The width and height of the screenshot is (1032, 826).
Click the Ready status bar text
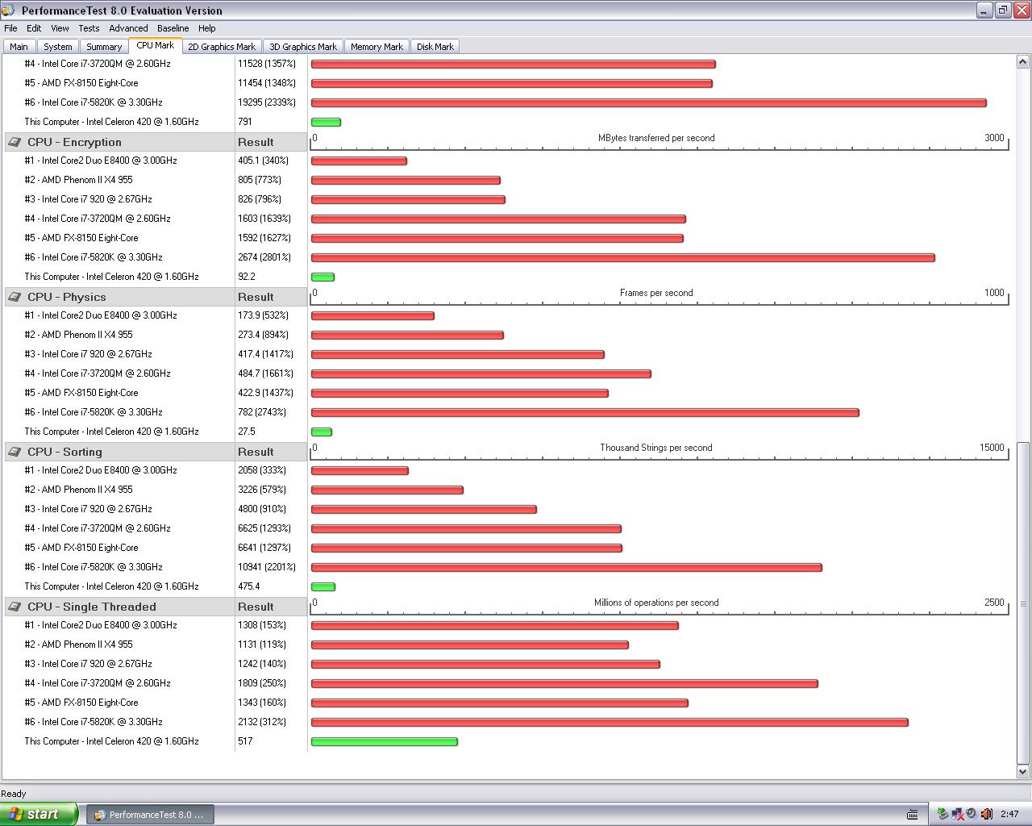coord(14,794)
